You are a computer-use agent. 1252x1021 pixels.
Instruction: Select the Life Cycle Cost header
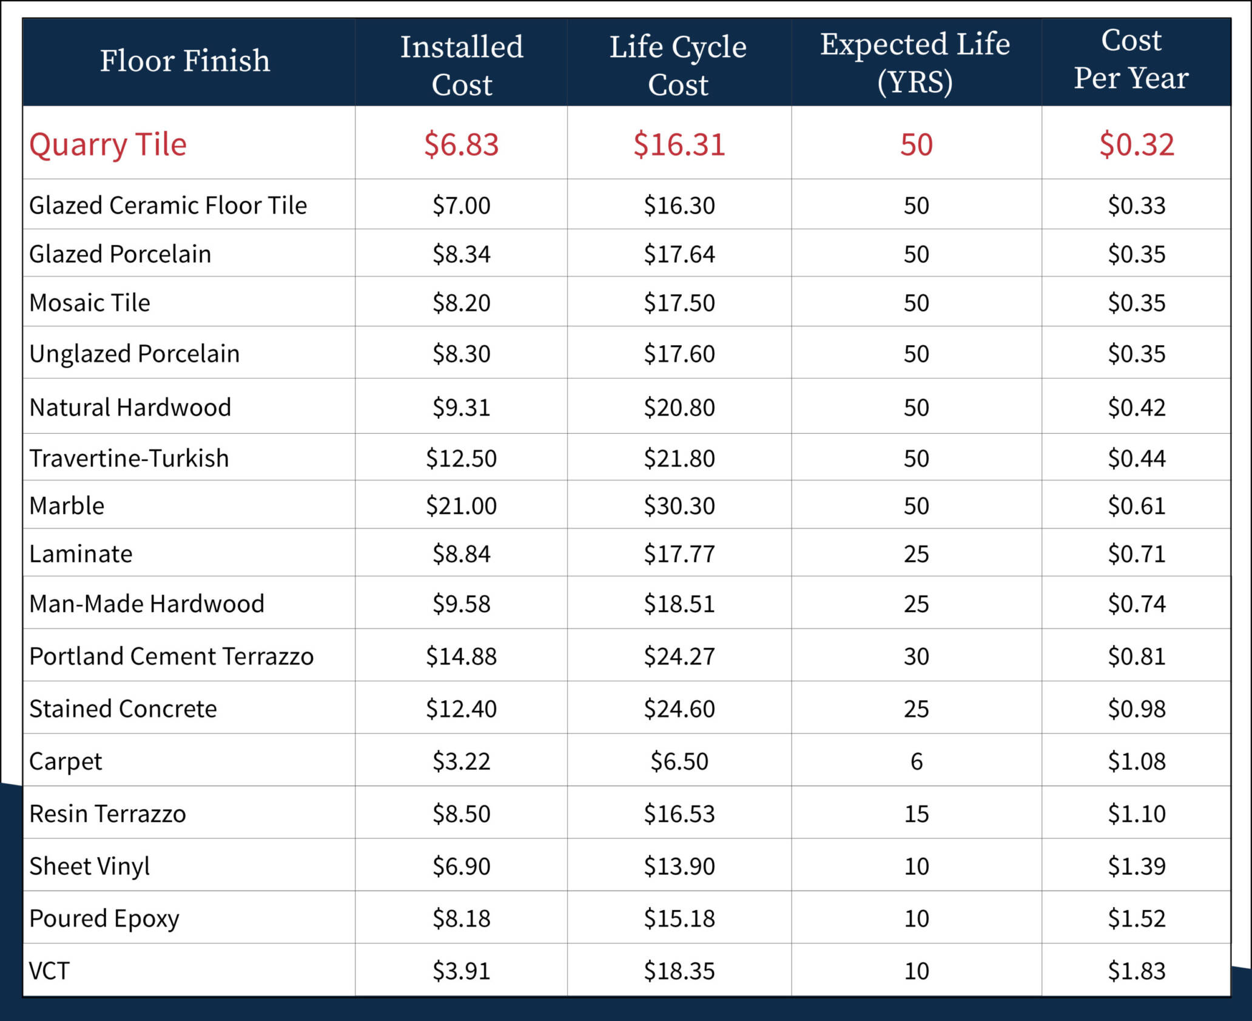(678, 65)
